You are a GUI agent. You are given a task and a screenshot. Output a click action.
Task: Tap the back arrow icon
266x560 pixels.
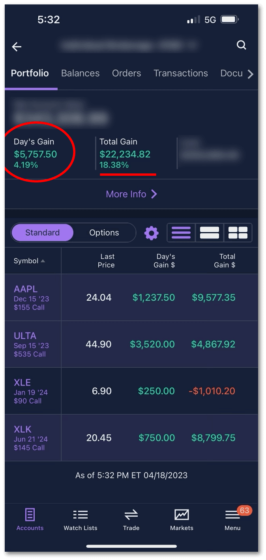click(17, 47)
